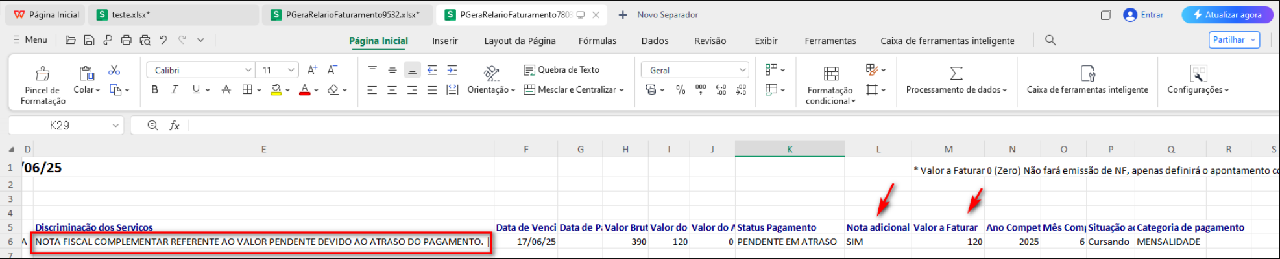Viewport: 1280px width, 259px height.
Task: Switch to the Dados ribbon tab
Action: (655, 41)
